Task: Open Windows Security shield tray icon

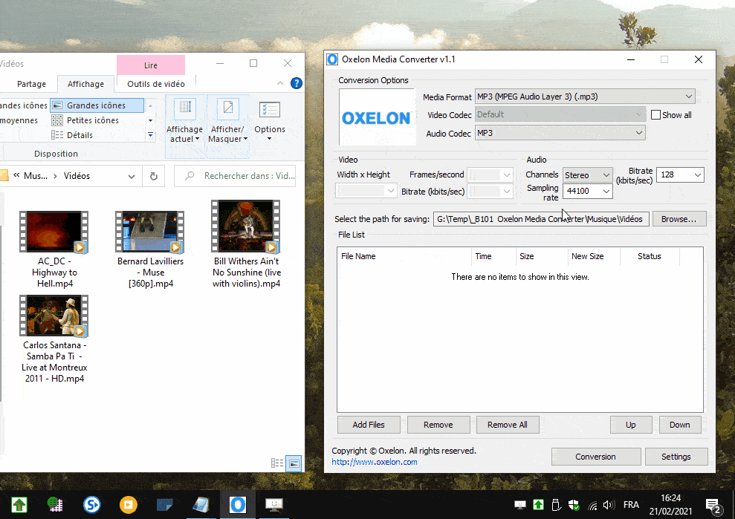Action: tap(574, 505)
